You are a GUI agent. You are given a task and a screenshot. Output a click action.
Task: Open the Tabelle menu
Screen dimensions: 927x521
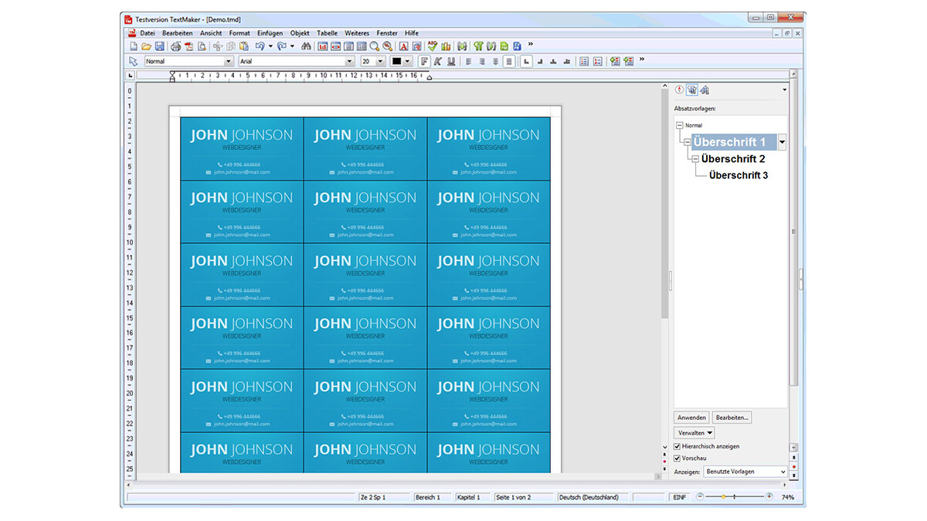click(328, 33)
